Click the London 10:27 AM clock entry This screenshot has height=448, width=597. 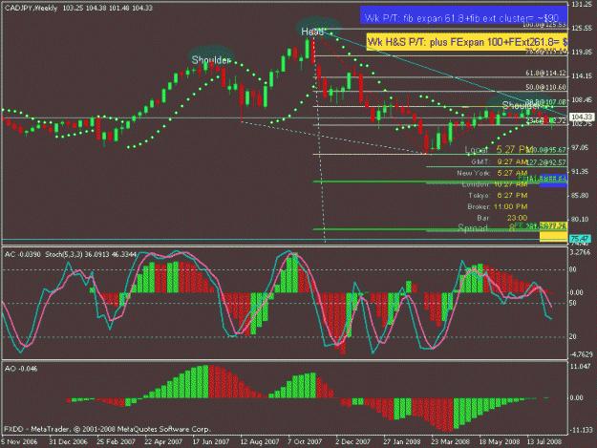click(x=495, y=184)
